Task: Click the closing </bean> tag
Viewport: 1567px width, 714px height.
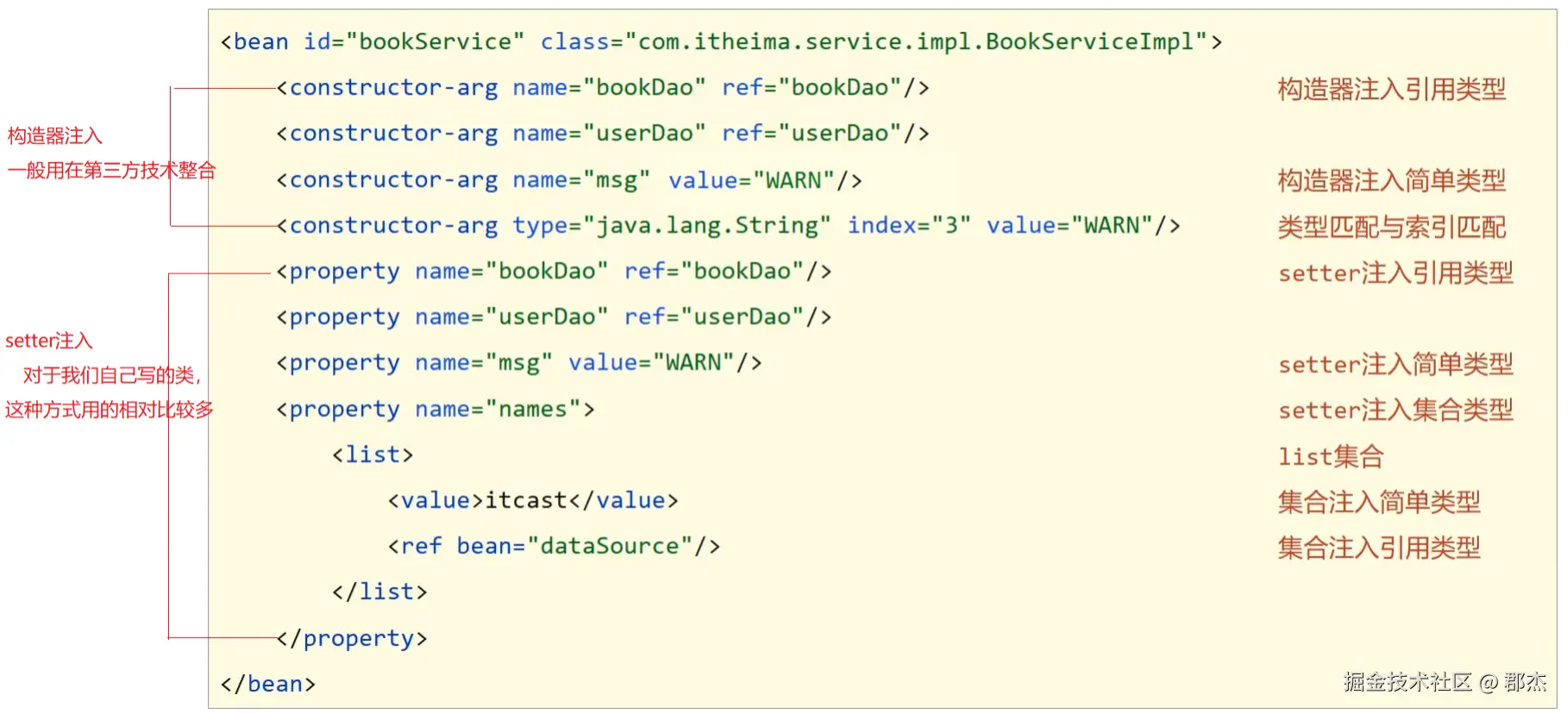Action: (268, 684)
